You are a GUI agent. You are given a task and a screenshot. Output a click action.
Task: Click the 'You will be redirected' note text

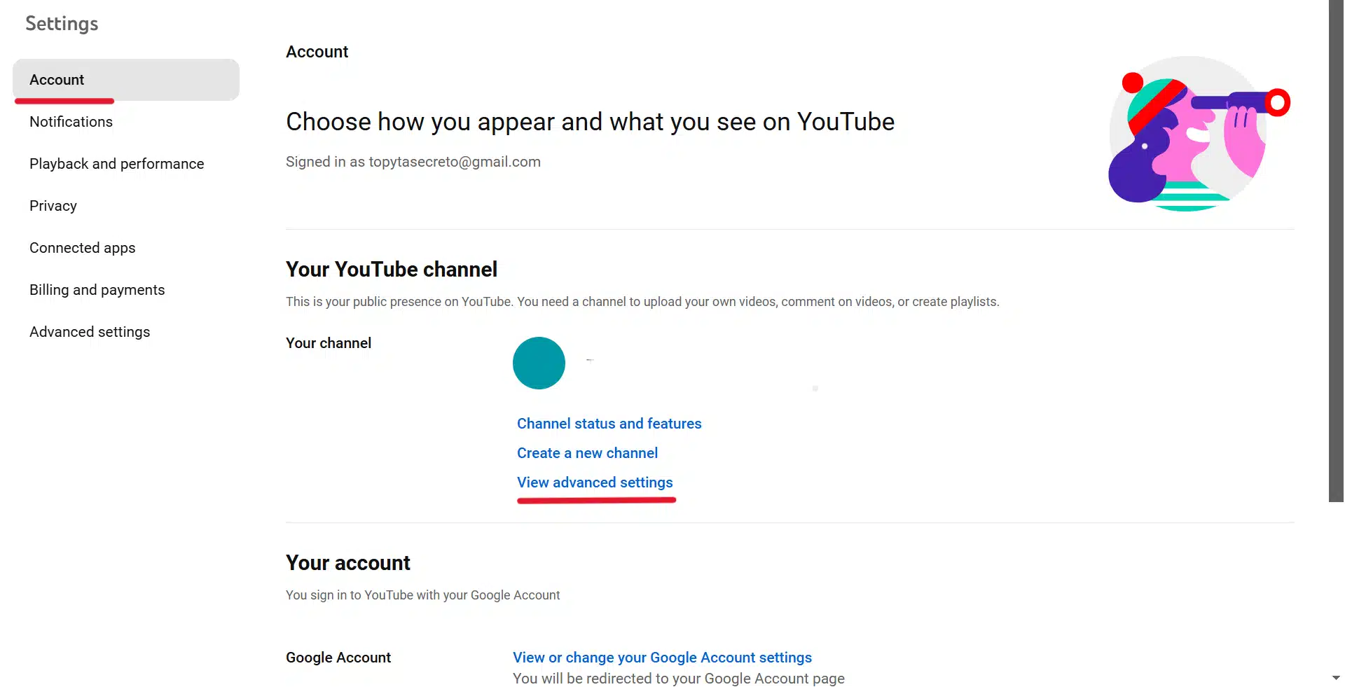(x=679, y=679)
